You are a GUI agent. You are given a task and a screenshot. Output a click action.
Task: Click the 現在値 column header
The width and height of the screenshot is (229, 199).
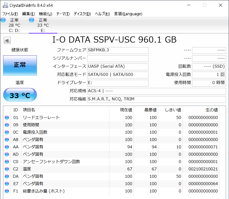[122, 110]
